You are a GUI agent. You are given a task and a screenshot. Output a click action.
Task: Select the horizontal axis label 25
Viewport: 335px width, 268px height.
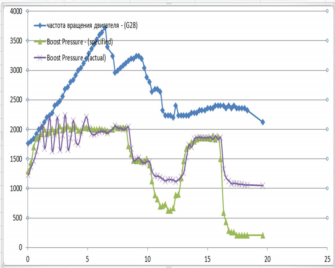pyautogui.click(x=327, y=259)
